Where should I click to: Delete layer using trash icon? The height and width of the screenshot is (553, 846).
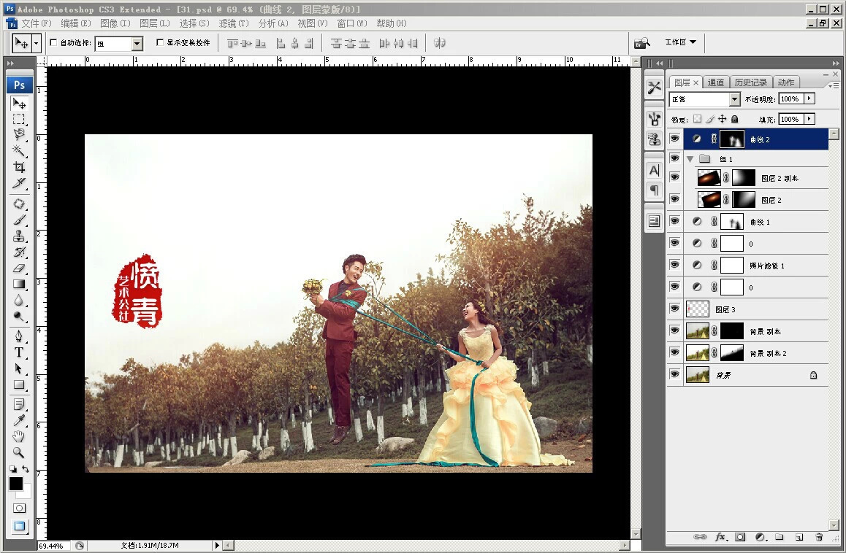point(819,537)
